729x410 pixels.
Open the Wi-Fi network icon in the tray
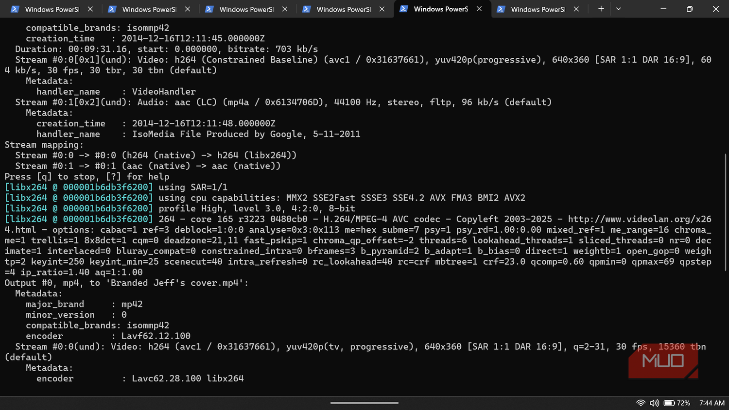pos(641,403)
